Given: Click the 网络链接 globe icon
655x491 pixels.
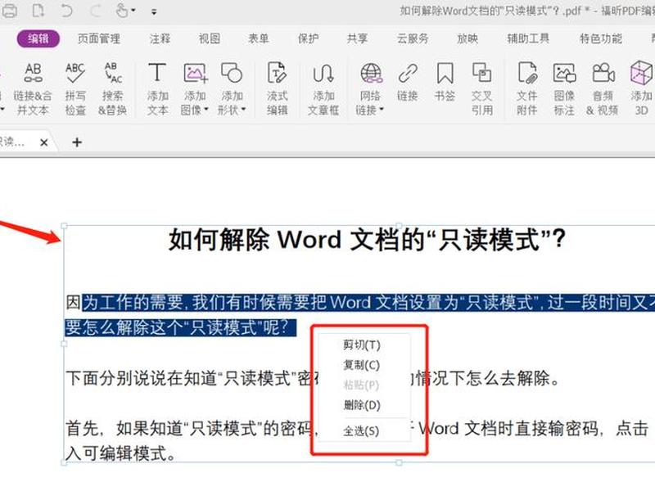Looking at the screenshot, I should click(x=371, y=73).
